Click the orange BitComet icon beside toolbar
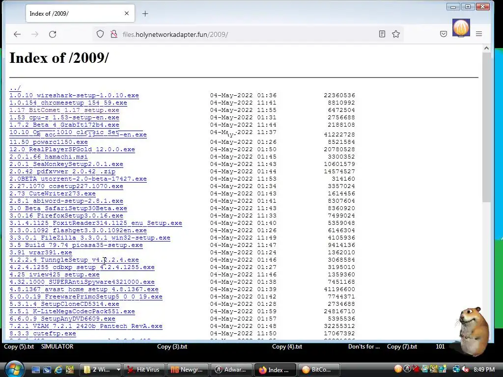Image resolution: width=503 pixels, height=377 pixels. click(x=461, y=27)
